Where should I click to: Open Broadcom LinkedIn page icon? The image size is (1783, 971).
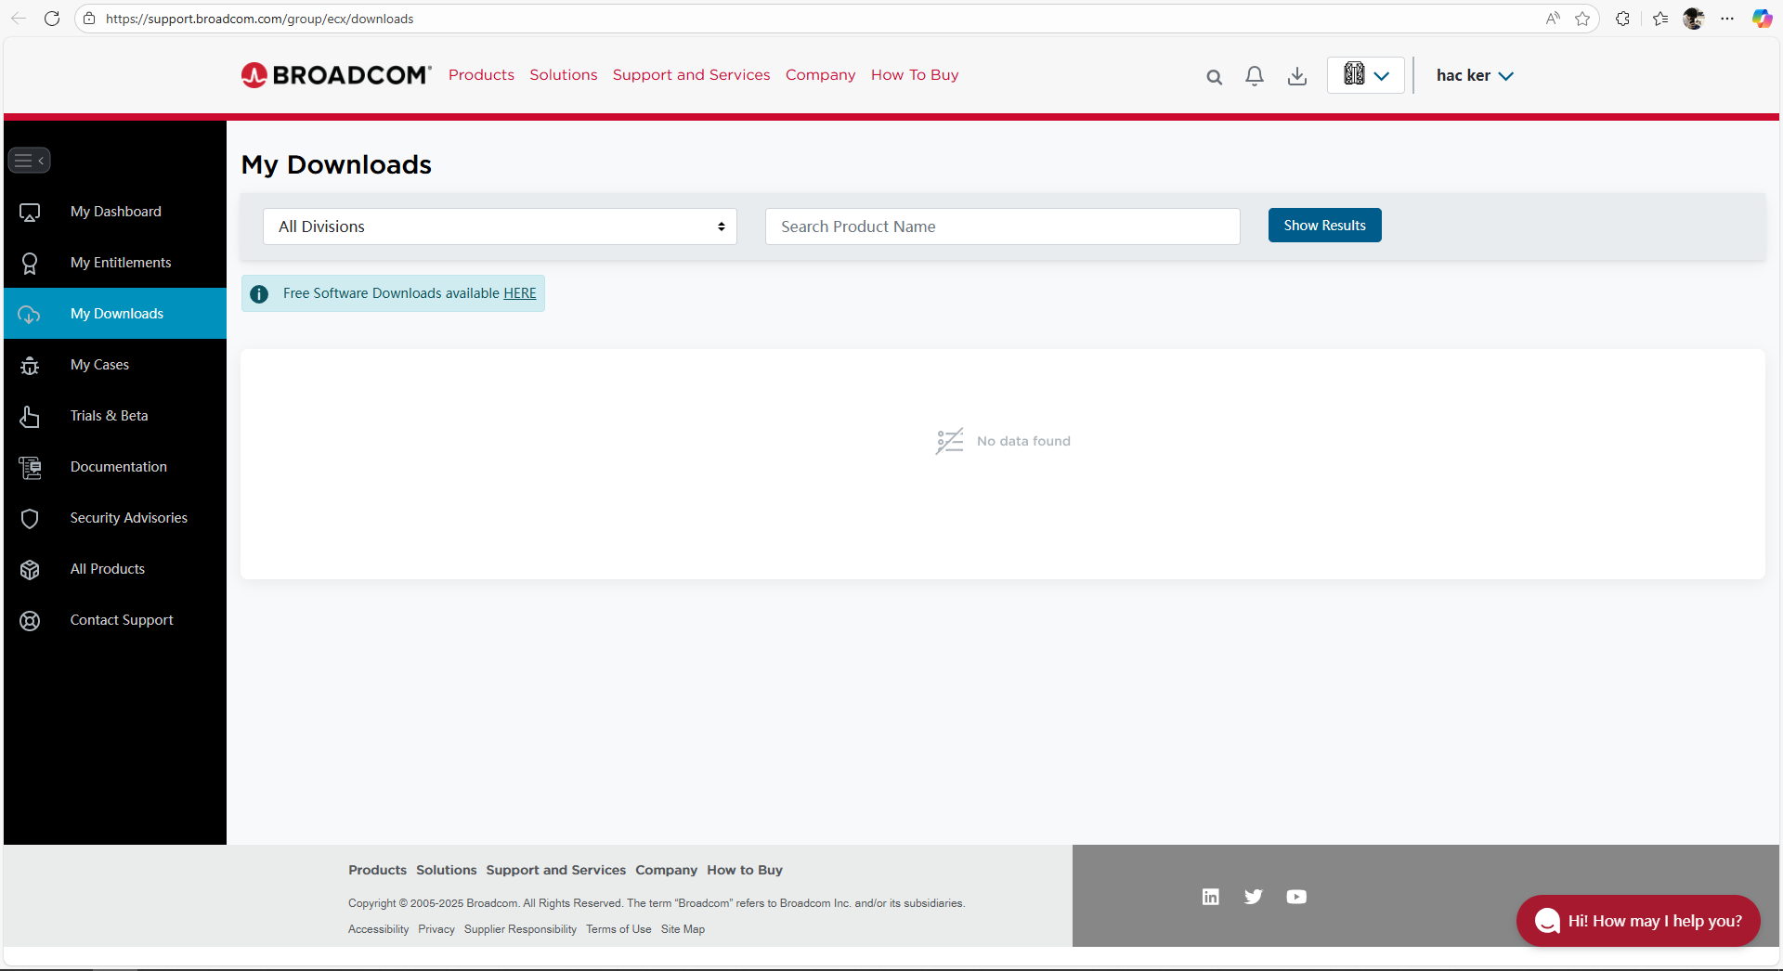click(x=1210, y=897)
